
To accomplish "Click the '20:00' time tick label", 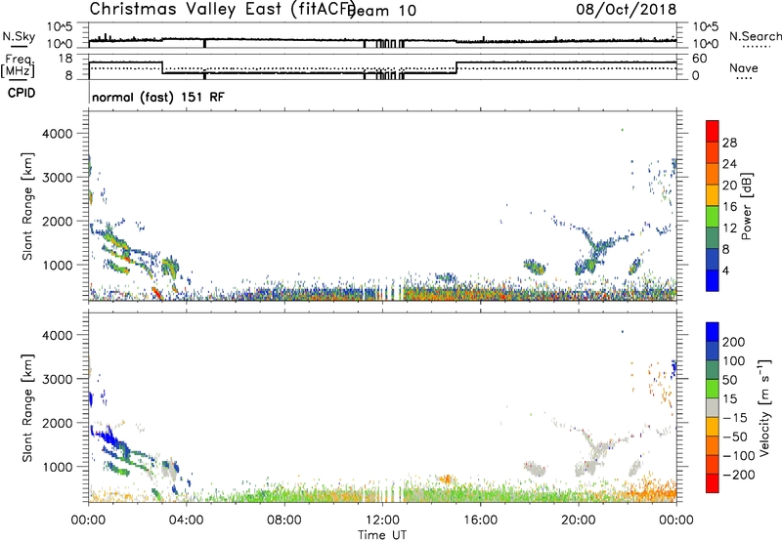I will pos(579,520).
